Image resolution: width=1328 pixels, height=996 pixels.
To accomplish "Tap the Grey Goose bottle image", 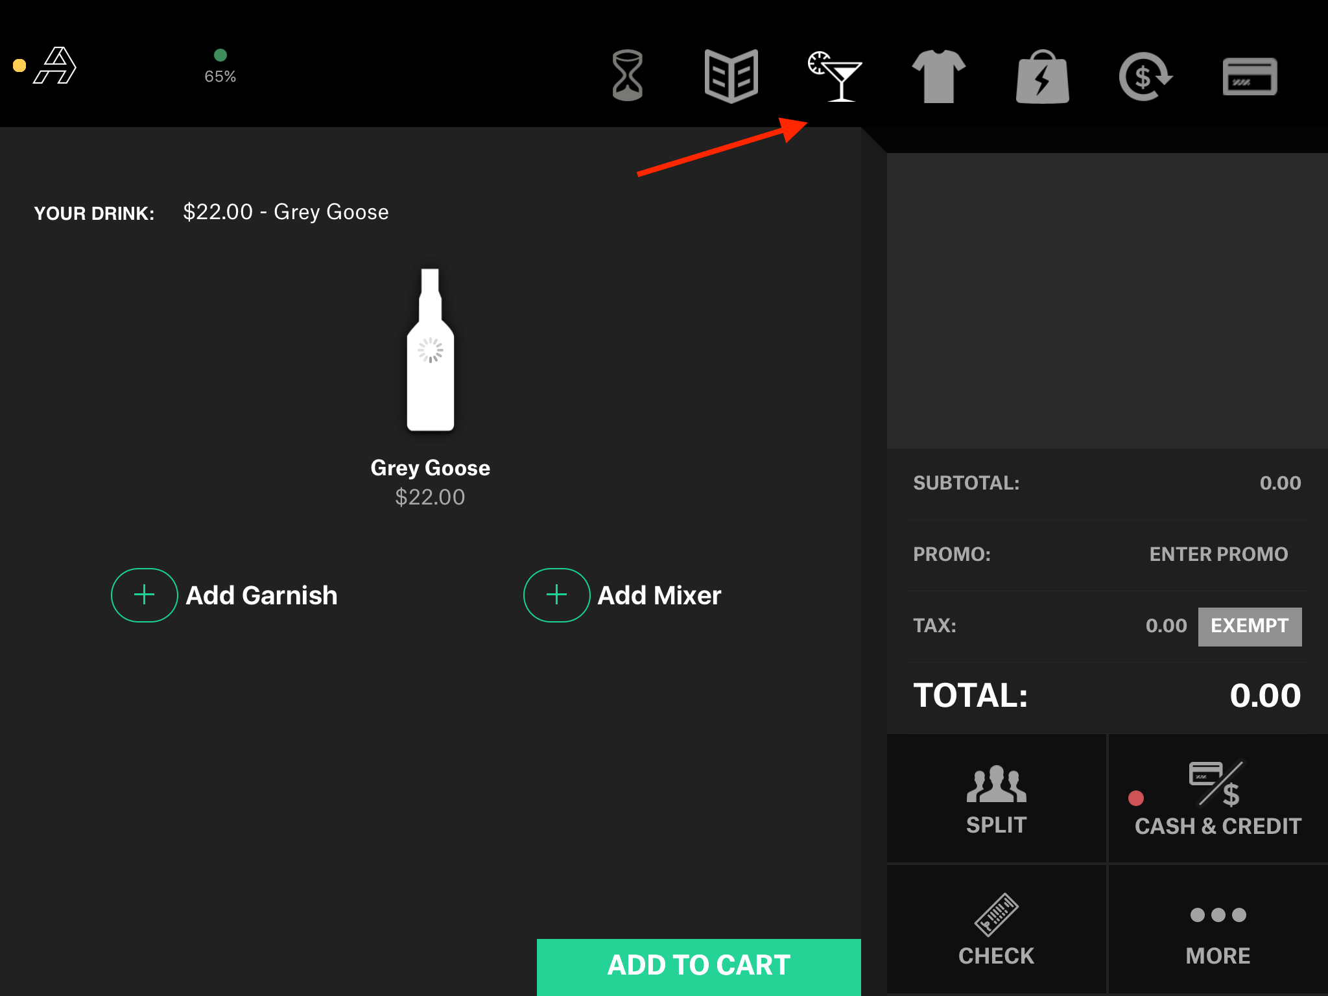I will [430, 350].
